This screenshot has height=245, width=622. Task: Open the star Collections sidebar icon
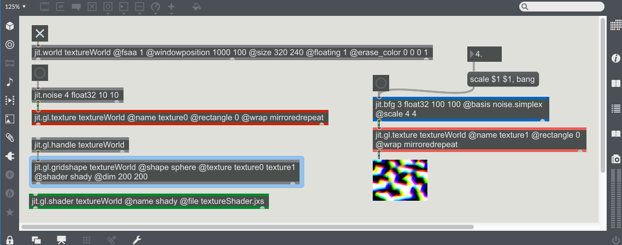pos(10,212)
